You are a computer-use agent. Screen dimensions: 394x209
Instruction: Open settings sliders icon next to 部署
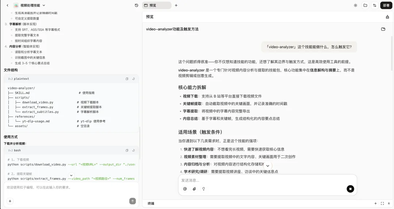(x=375, y=5)
